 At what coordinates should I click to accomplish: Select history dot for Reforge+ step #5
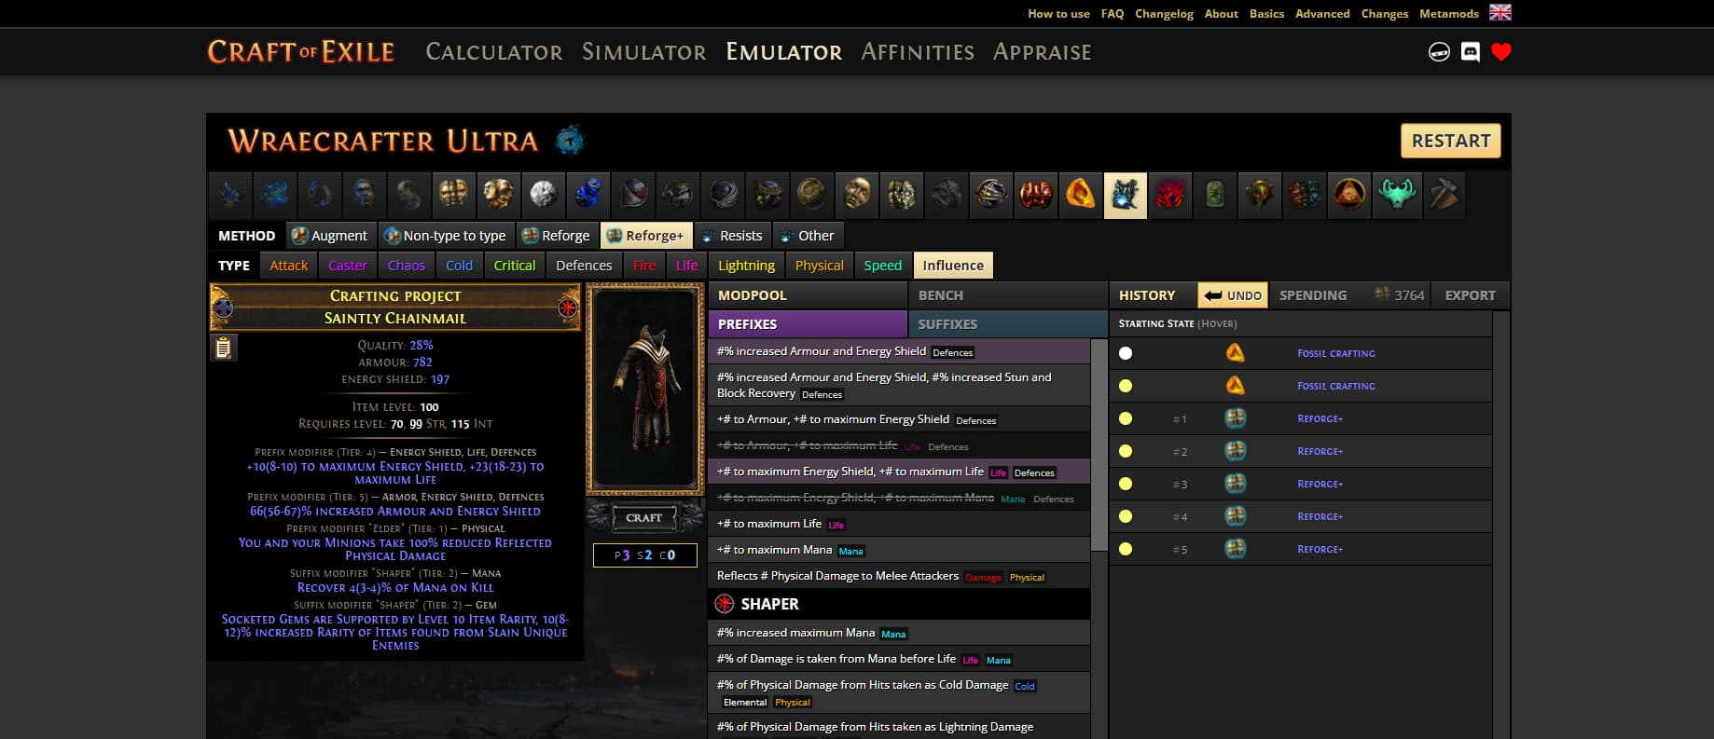[x=1126, y=549]
